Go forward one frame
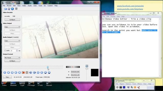 click(x=12, y=73)
